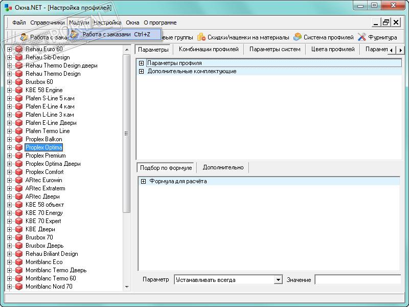Click the Plafen S-Line 5 кам cube icon
The image size is (409, 307).
[x=19, y=98]
